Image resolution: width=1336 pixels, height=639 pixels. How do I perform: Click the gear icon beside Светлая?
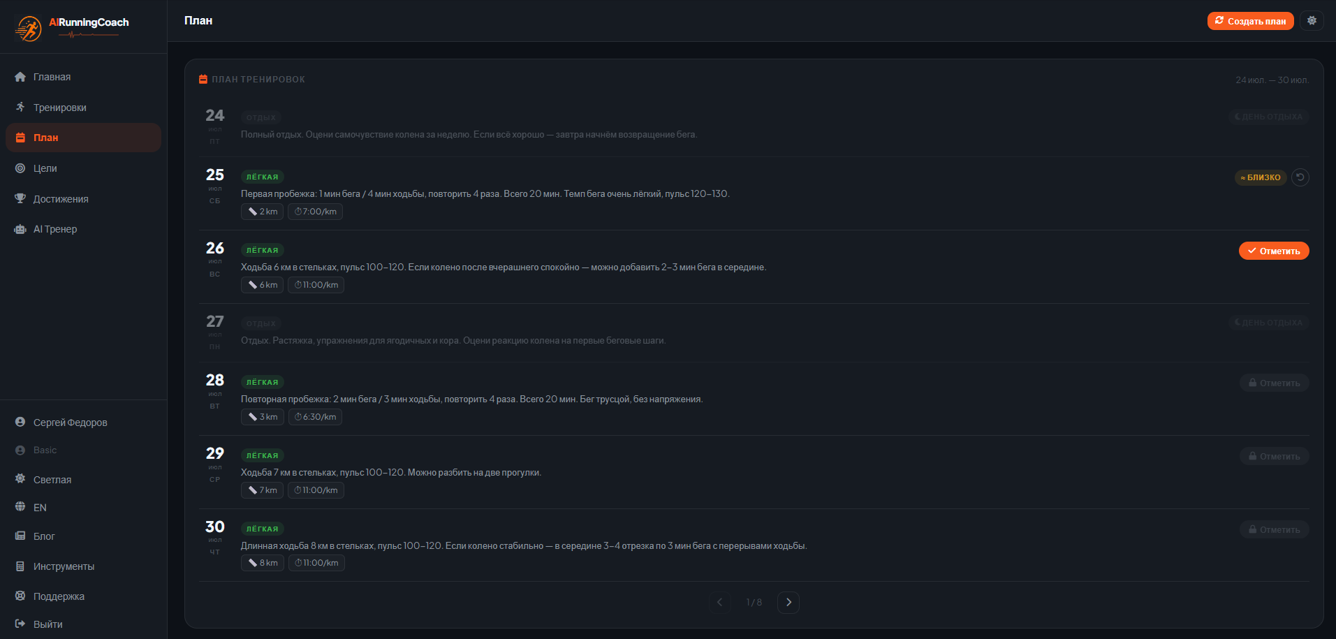tap(20, 479)
